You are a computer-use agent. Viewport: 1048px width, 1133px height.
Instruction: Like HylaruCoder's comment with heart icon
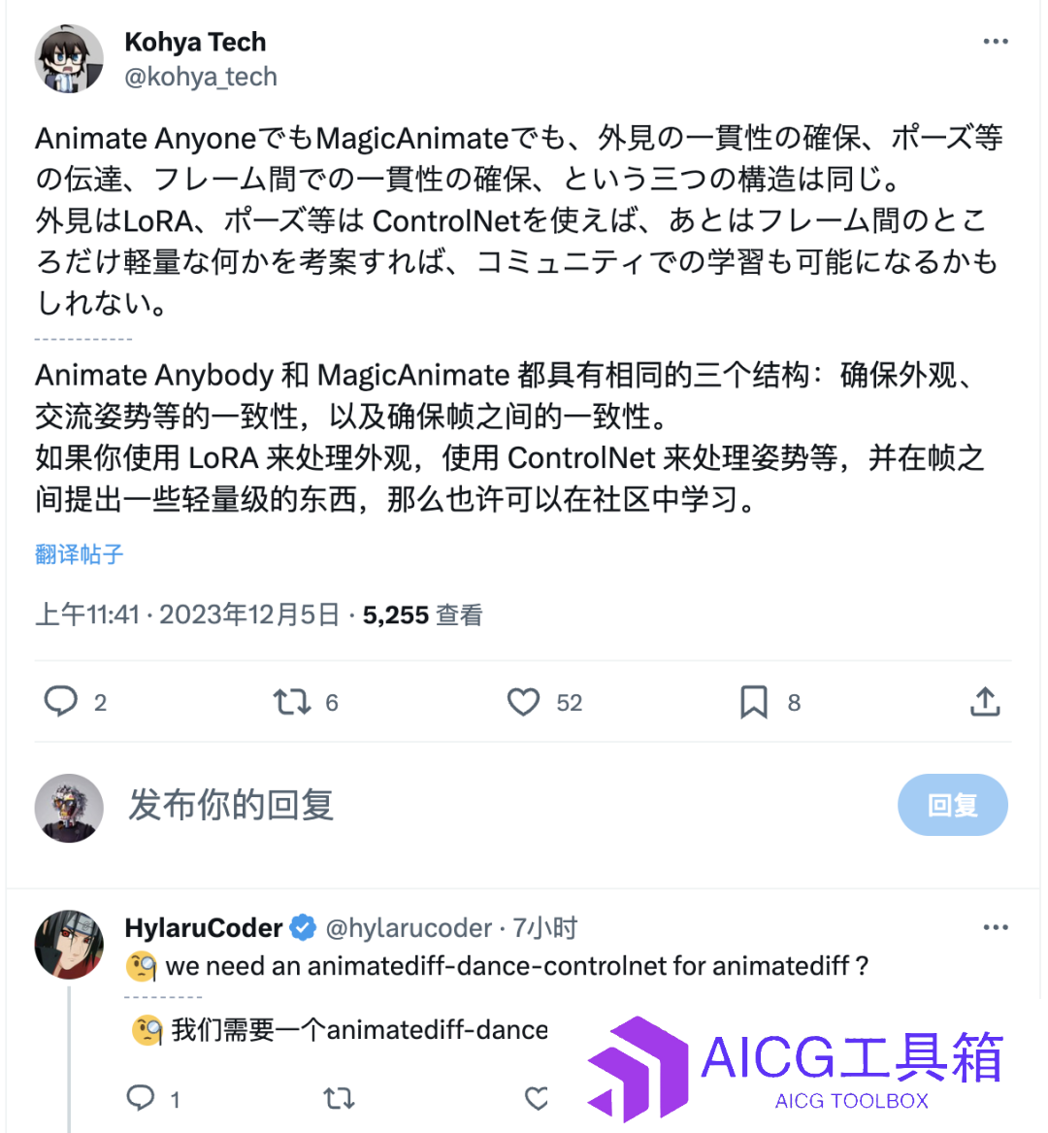tap(537, 1099)
